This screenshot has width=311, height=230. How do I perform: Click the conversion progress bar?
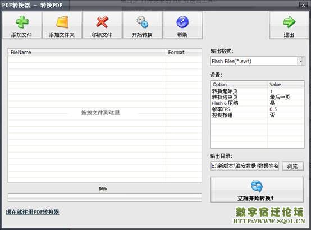coord(105,197)
